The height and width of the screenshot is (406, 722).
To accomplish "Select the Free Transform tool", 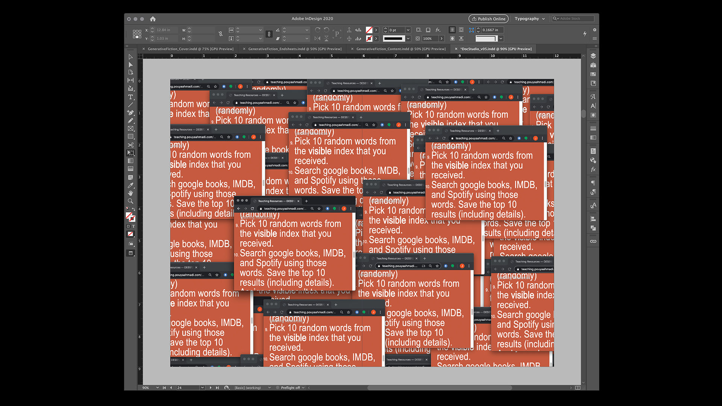I will (130, 153).
